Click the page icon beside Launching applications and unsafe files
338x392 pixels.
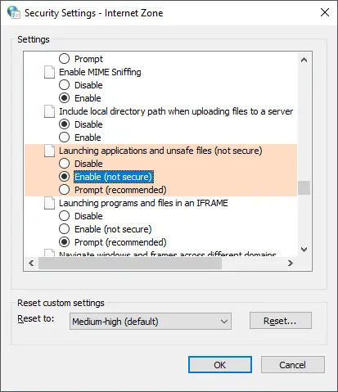click(x=49, y=151)
